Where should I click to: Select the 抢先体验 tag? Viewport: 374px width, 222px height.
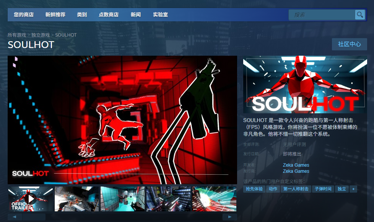(x=254, y=189)
